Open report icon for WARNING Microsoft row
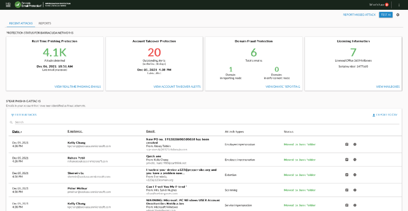This screenshot has height=211, width=408. [x=346, y=205]
